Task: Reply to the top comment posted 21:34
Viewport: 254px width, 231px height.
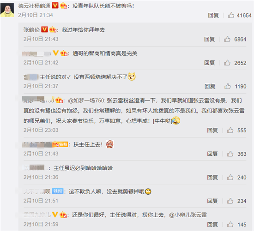Action: pyautogui.click(x=213, y=15)
